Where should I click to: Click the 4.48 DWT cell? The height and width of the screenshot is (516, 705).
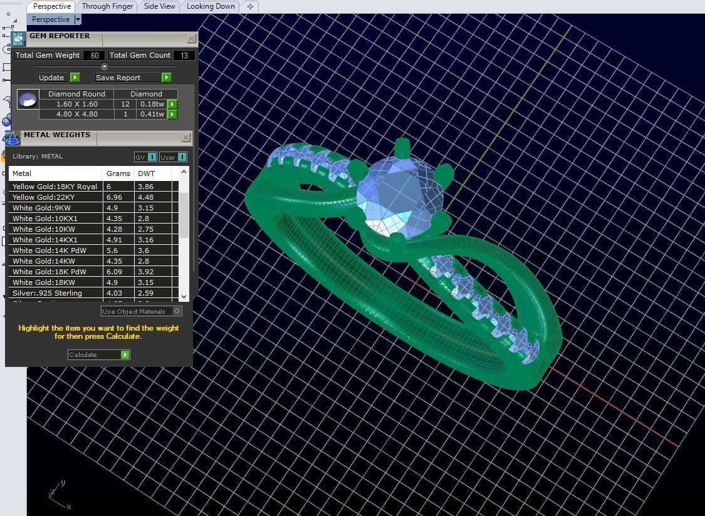[153, 197]
